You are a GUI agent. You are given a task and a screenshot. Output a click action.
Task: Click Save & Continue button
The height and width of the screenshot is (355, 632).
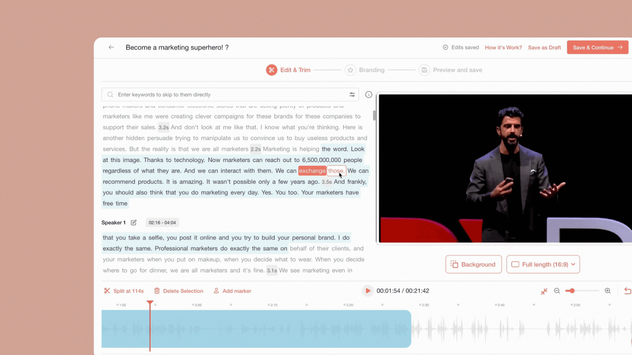point(597,47)
